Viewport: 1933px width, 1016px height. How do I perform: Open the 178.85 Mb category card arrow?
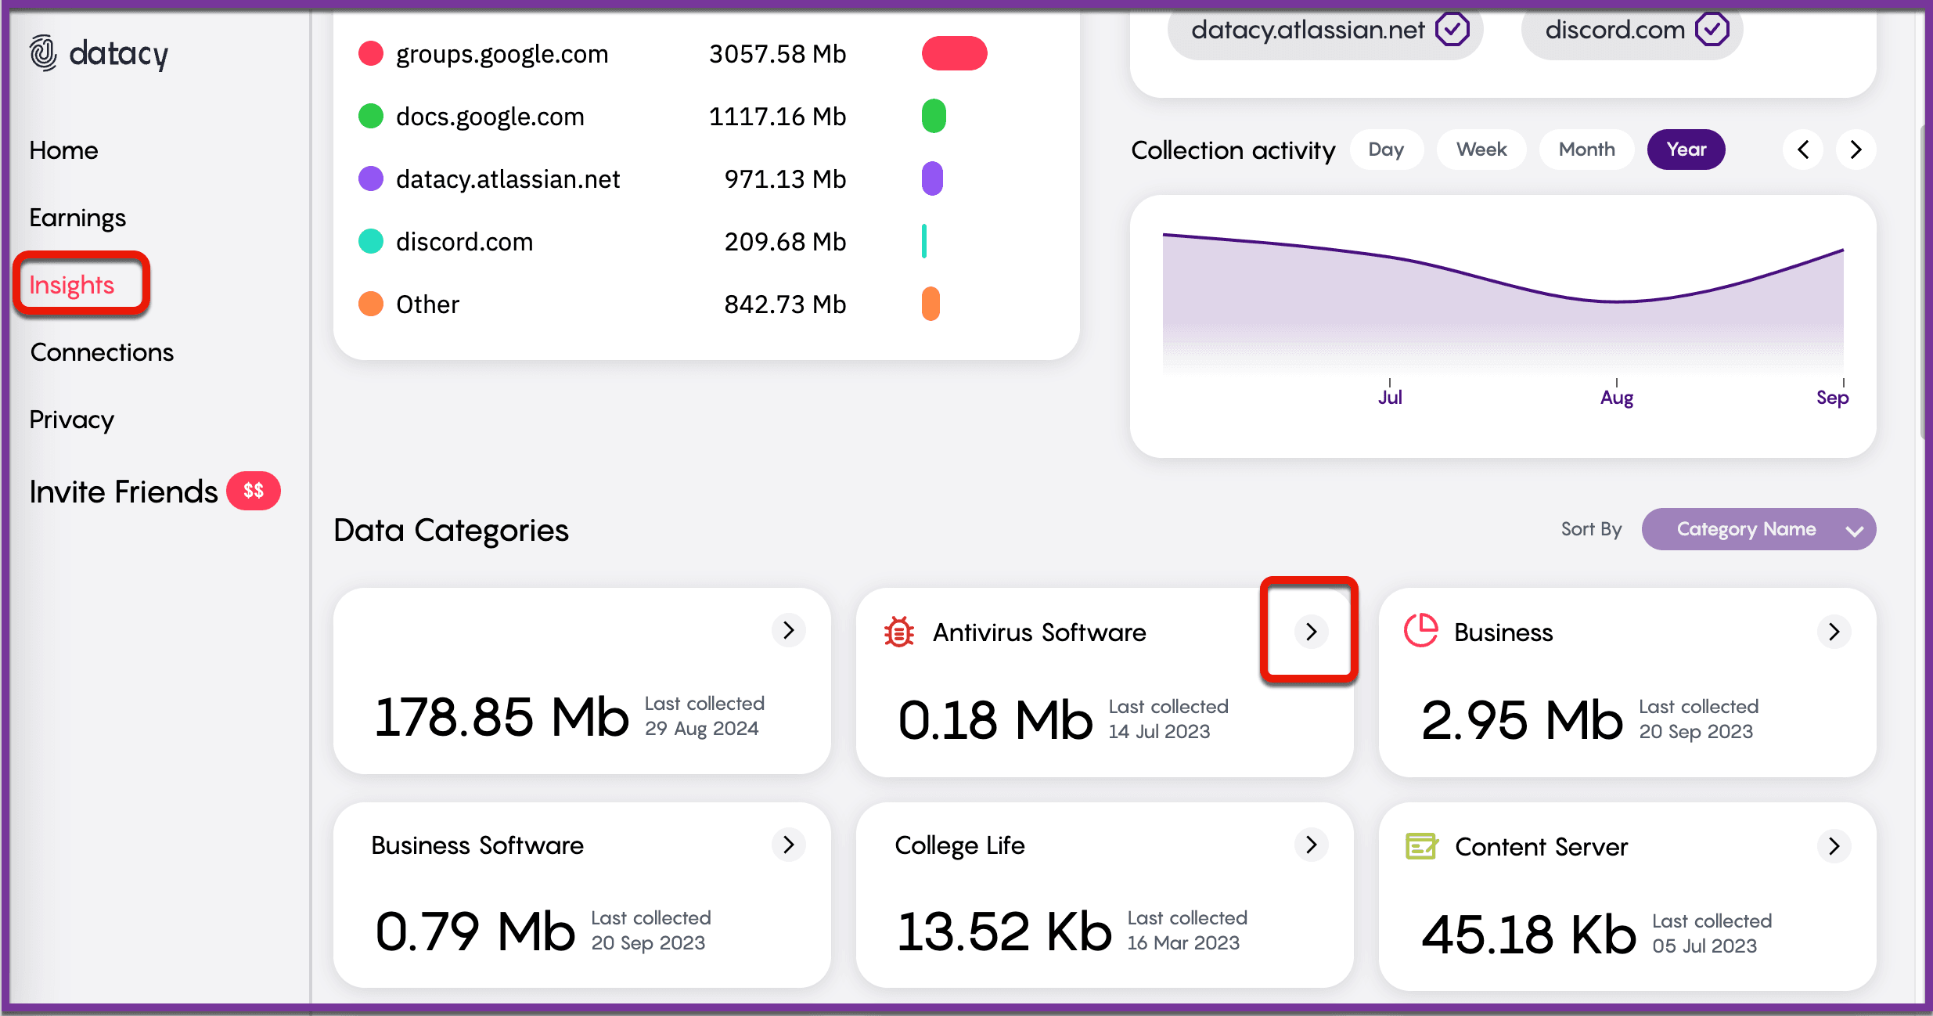pyautogui.click(x=789, y=630)
